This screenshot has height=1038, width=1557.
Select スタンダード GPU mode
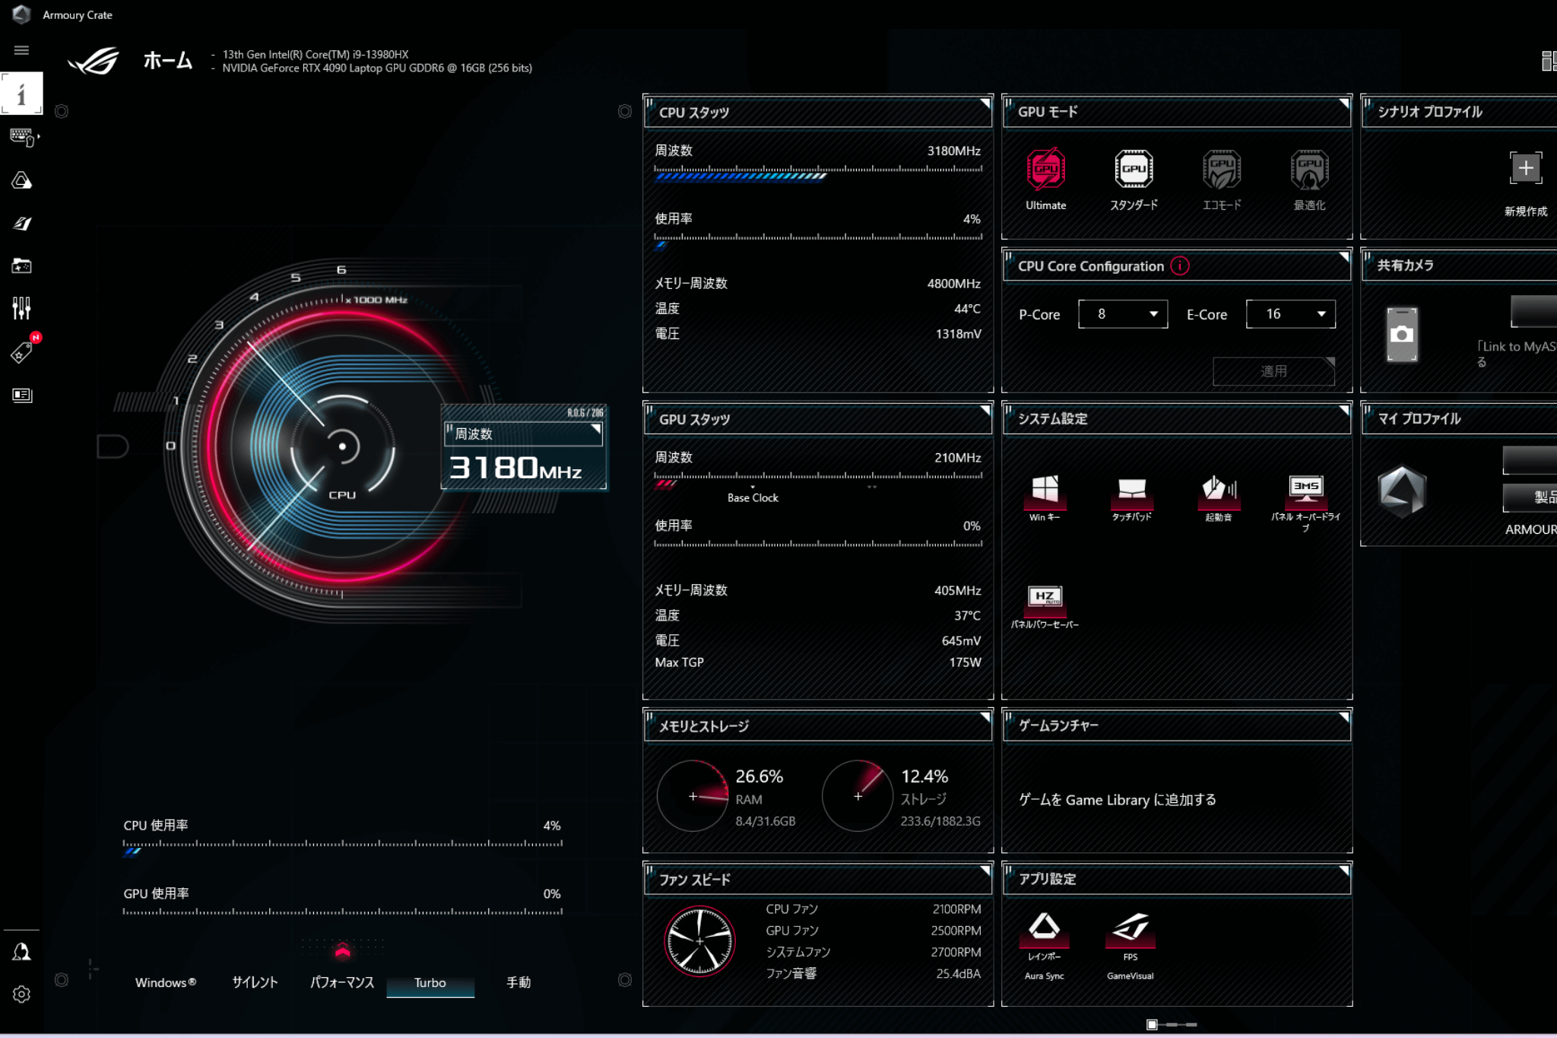(x=1134, y=180)
